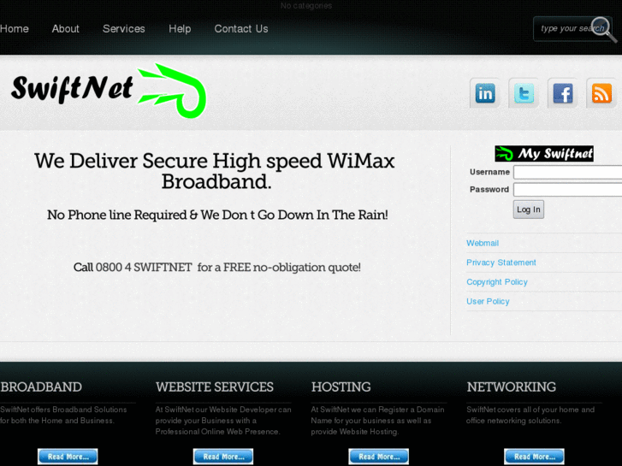The height and width of the screenshot is (466, 622).
Task: Click the My Swiftnet banner image
Action: click(544, 154)
